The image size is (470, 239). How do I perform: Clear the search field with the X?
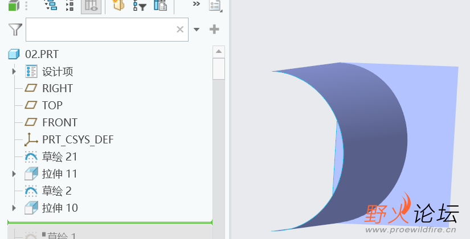180,30
